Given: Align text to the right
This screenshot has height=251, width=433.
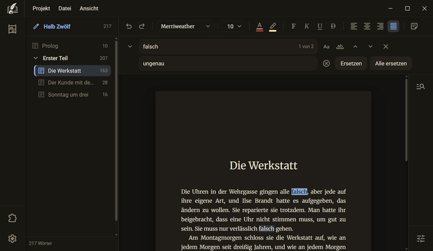Looking at the screenshot, I should tap(380, 26).
